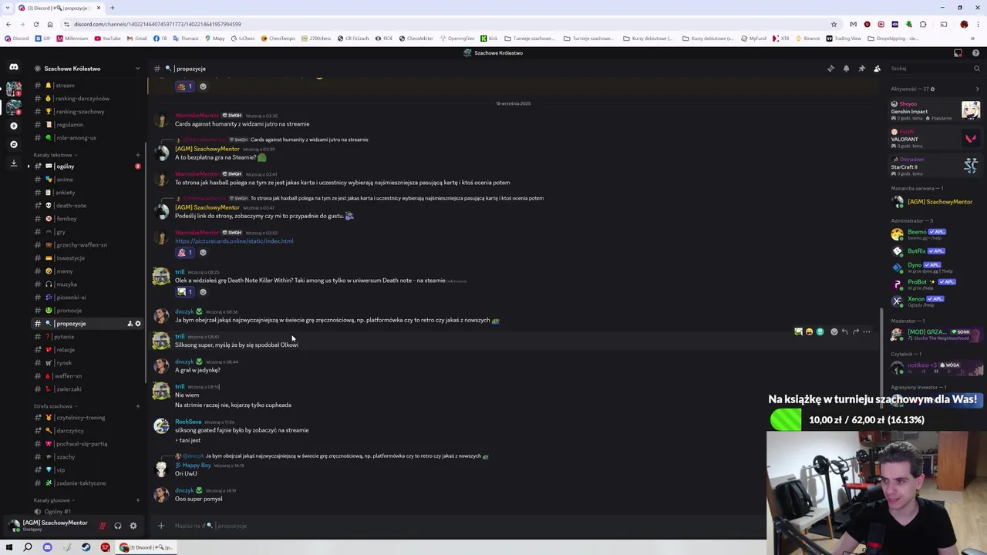Click reaction under picturecards link message
987x555 pixels.
pyautogui.click(x=186, y=253)
